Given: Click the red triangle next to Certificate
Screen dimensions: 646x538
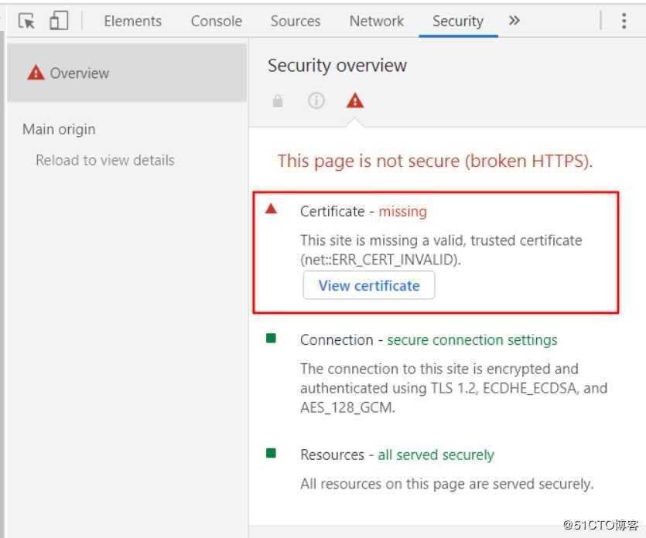Looking at the screenshot, I should [x=271, y=209].
